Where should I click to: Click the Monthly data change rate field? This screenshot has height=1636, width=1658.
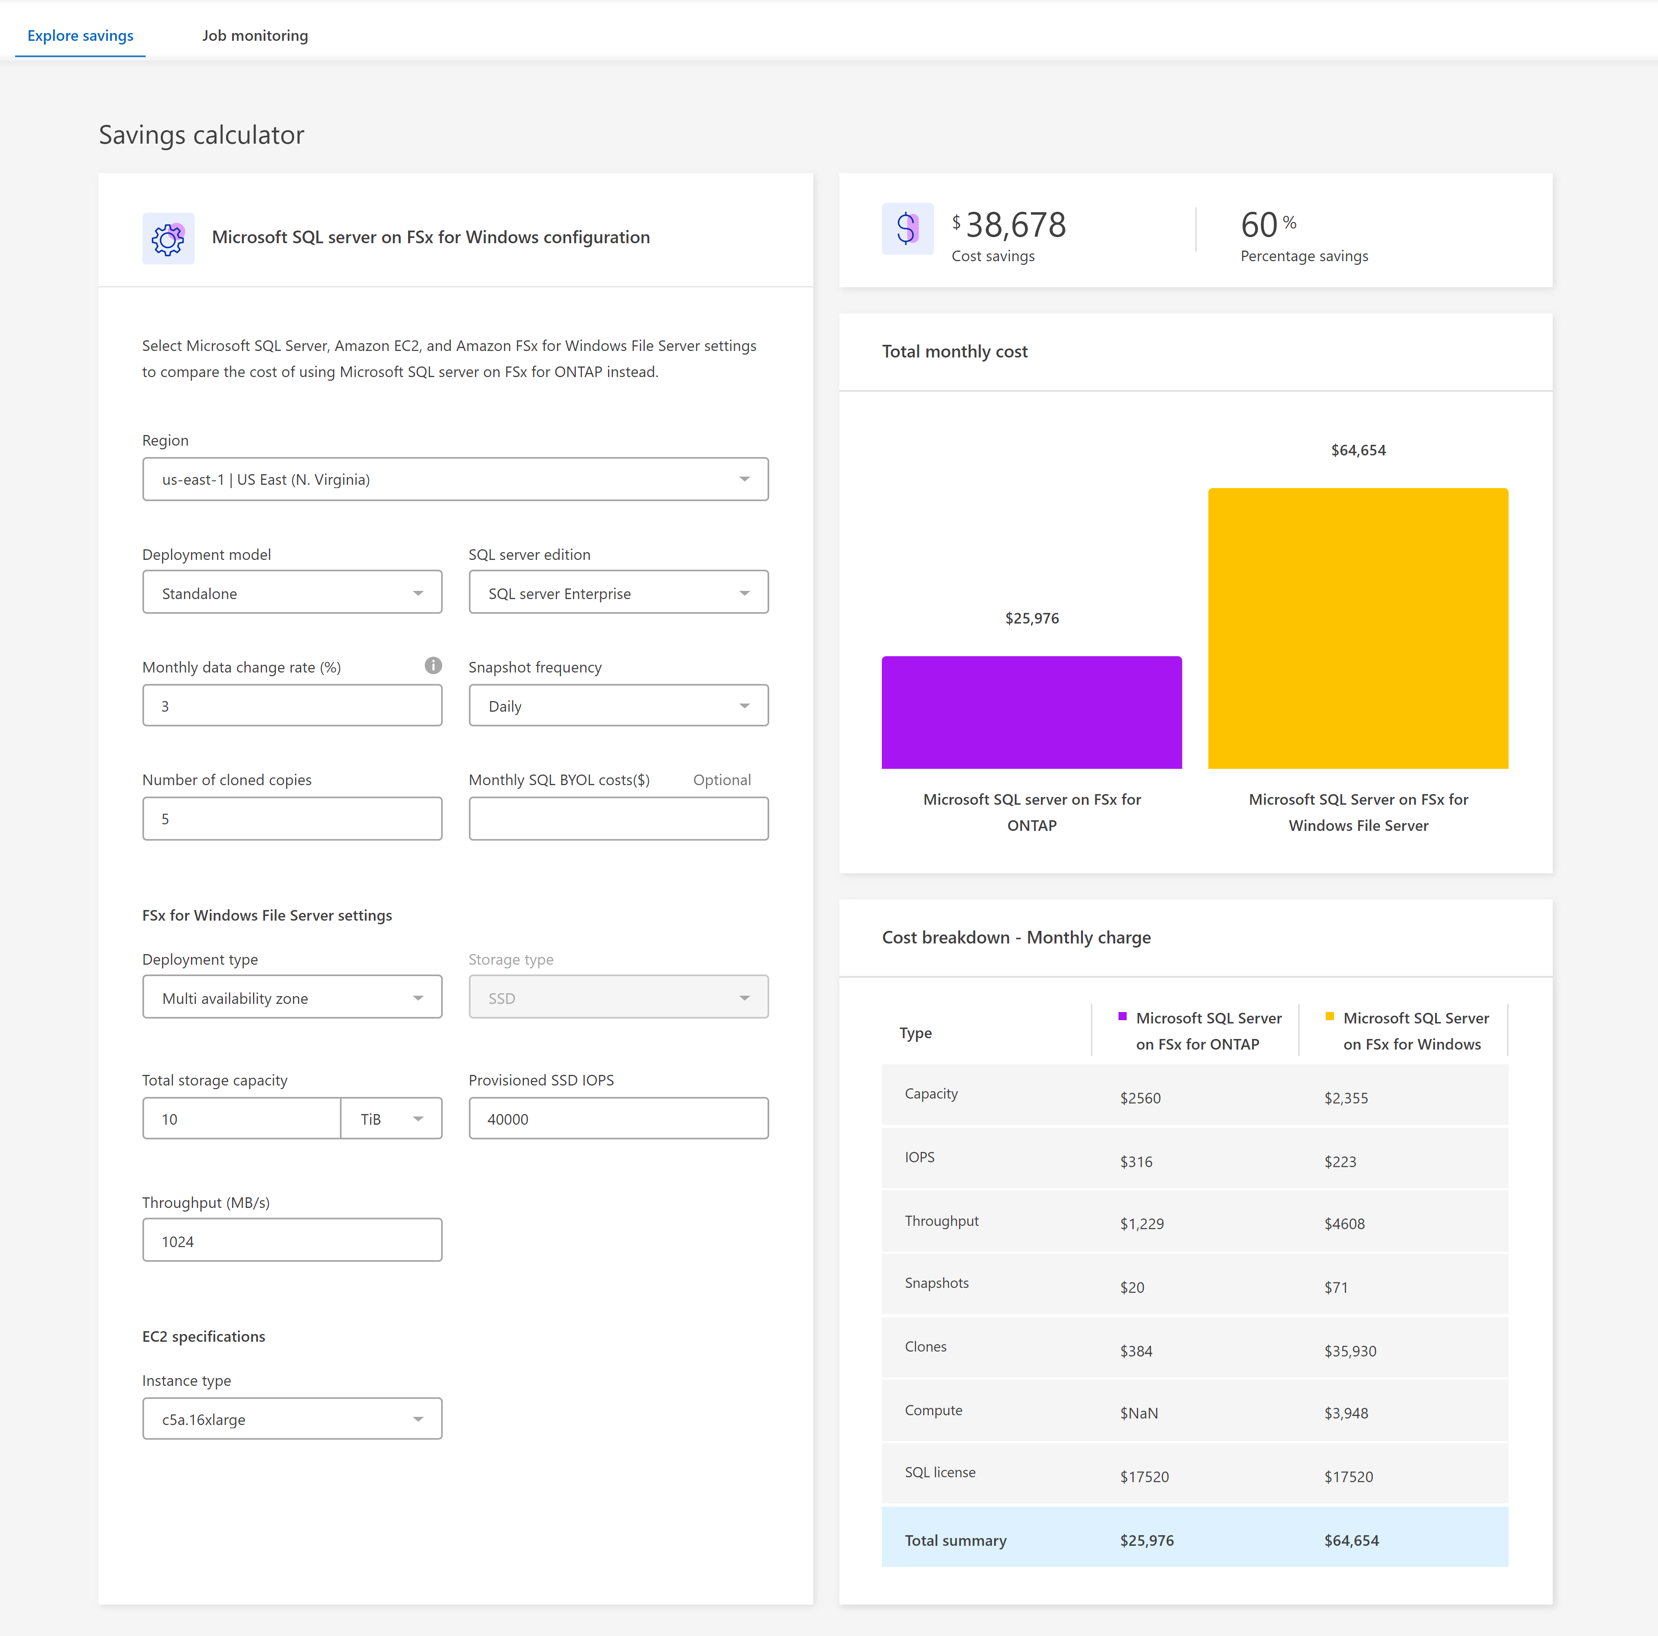tap(292, 706)
